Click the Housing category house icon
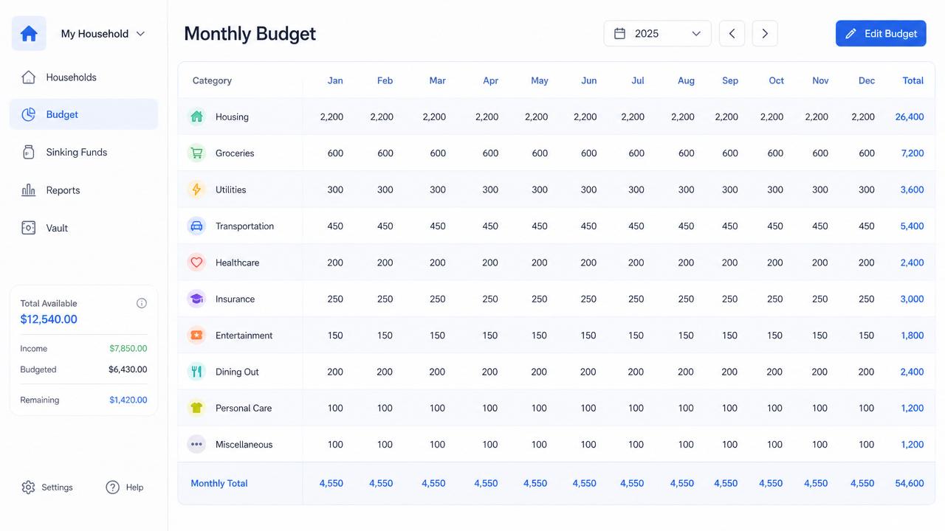The image size is (945, 531). (x=196, y=117)
